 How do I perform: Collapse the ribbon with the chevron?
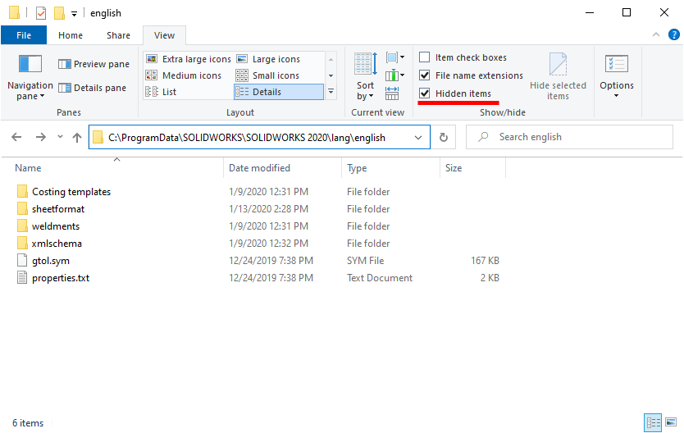655,34
